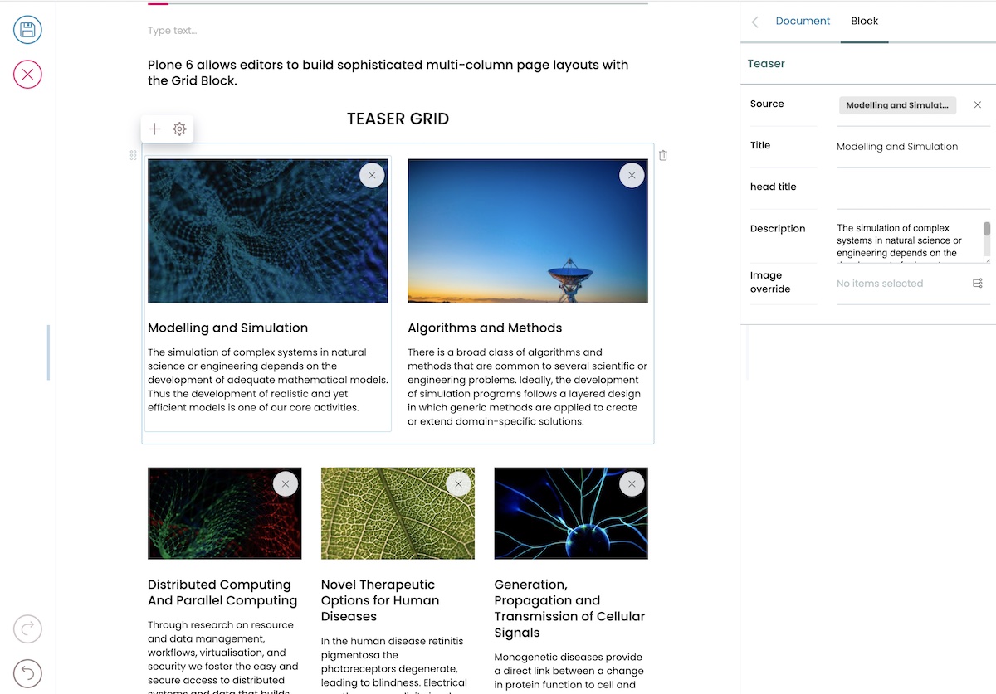Click the TEASER GRID heading

398,119
